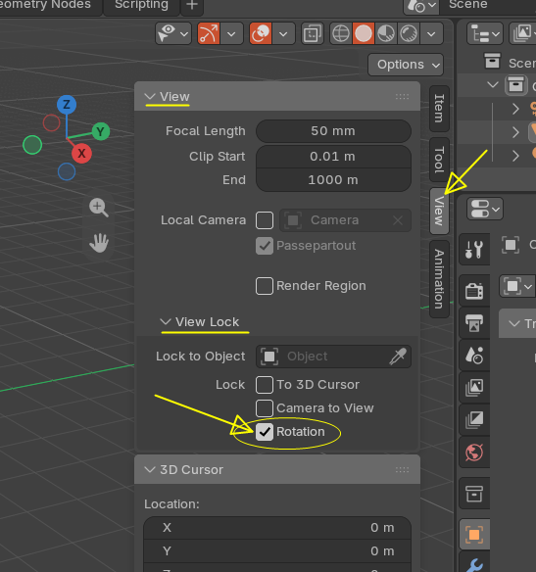Click the clip End value field
This screenshot has height=572, width=536.
tap(333, 180)
